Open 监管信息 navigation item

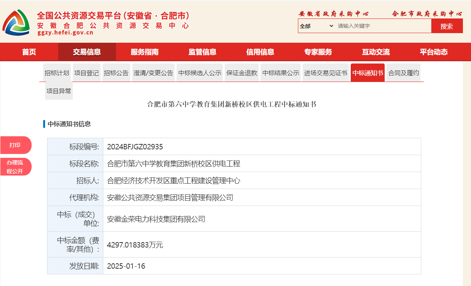[x=202, y=52]
